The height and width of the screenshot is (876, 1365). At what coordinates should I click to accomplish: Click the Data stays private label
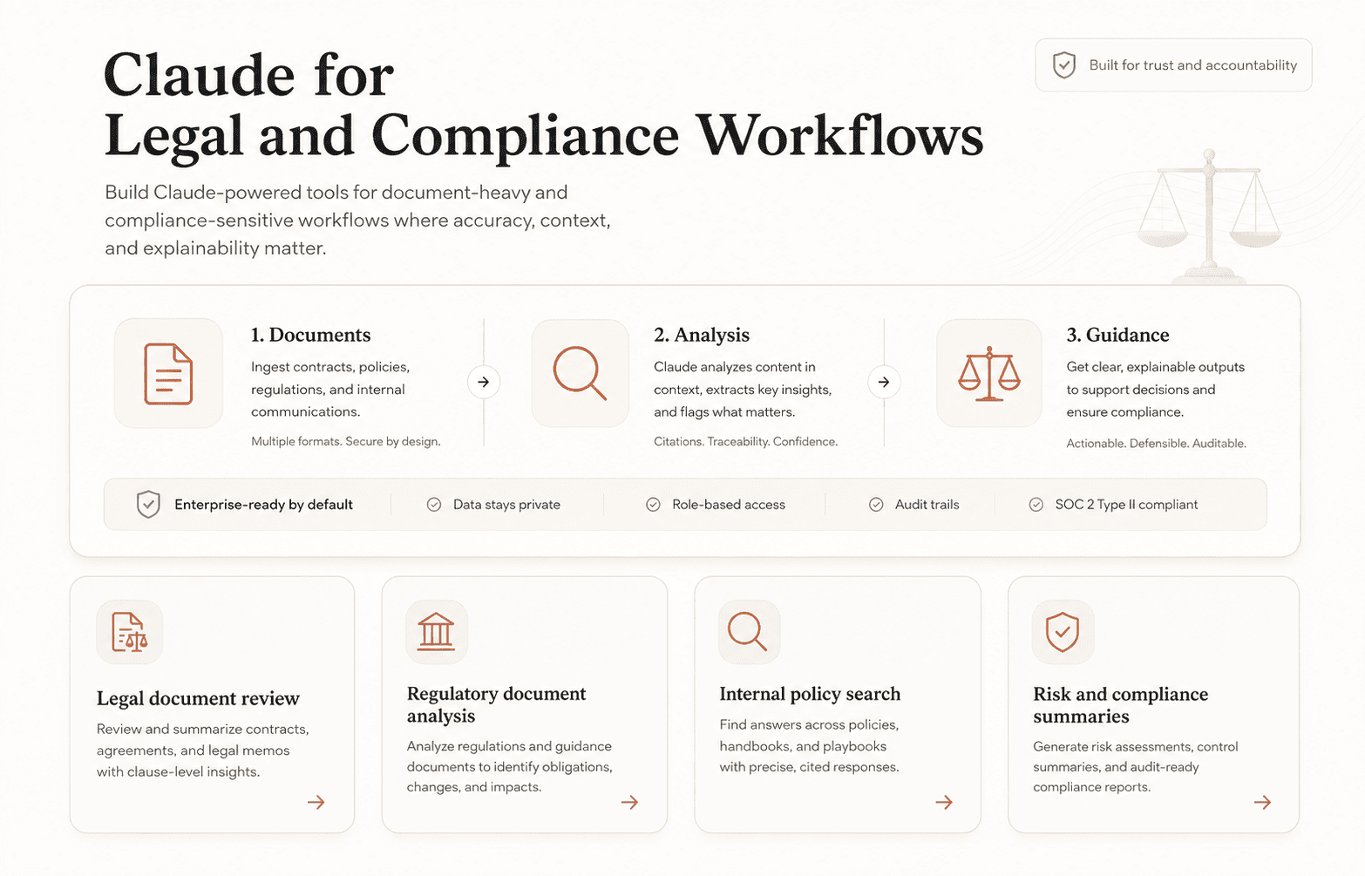[506, 505]
